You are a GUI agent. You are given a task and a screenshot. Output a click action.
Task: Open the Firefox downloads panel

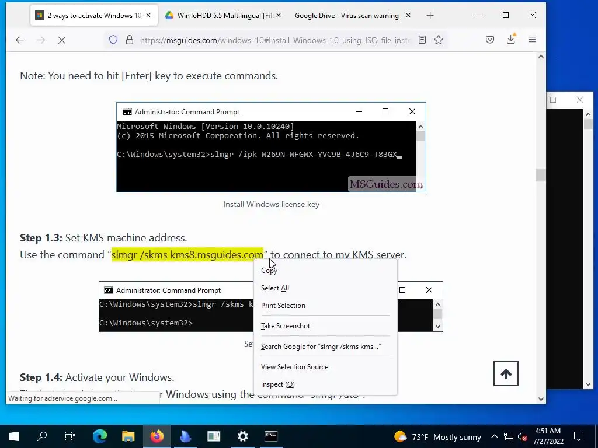(511, 39)
